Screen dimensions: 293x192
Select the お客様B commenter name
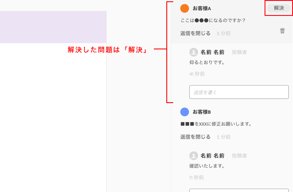click(x=202, y=112)
